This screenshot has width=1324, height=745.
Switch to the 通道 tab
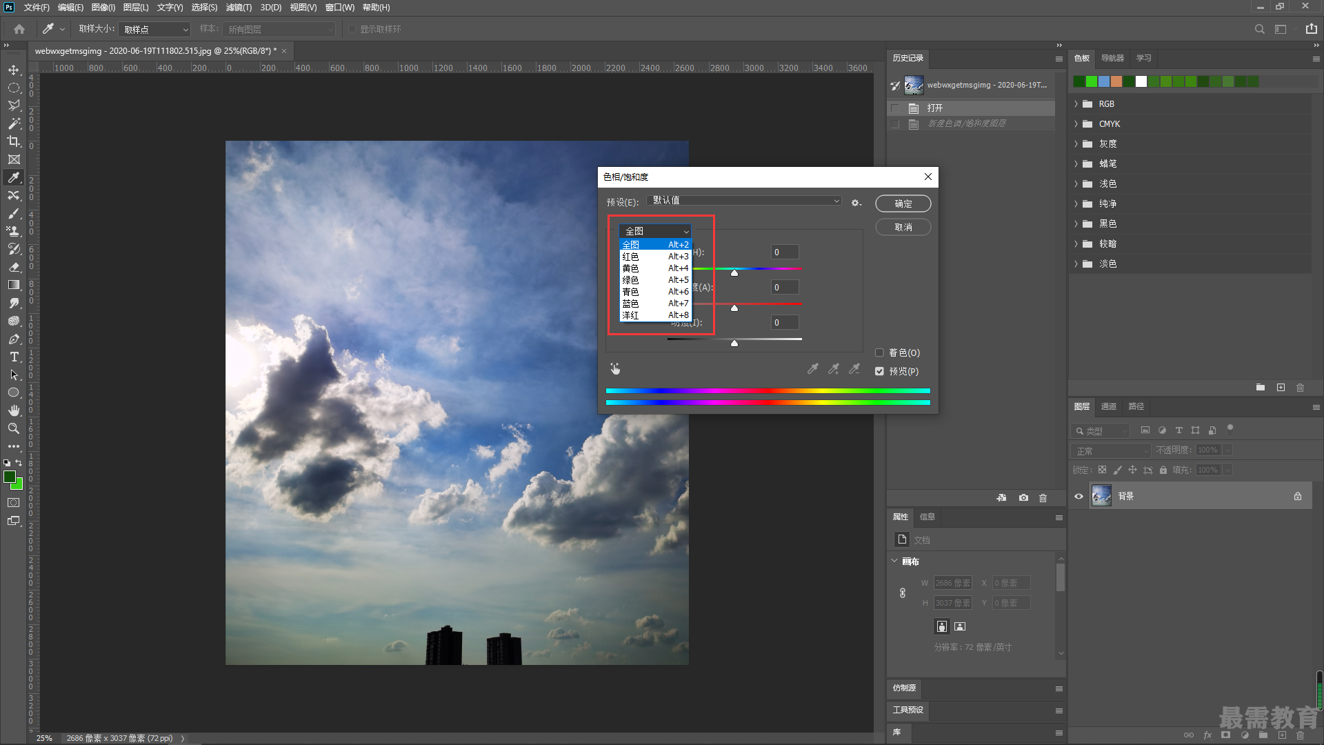pyautogui.click(x=1109, y=406)
